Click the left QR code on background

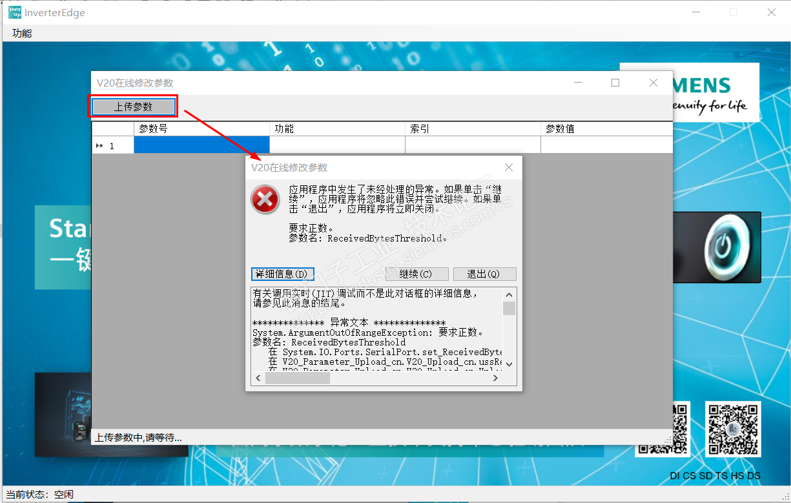(x=663, y=429)
